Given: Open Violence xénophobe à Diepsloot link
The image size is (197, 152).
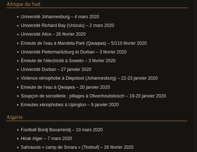Looking at the screenshot, I should 89,78.
